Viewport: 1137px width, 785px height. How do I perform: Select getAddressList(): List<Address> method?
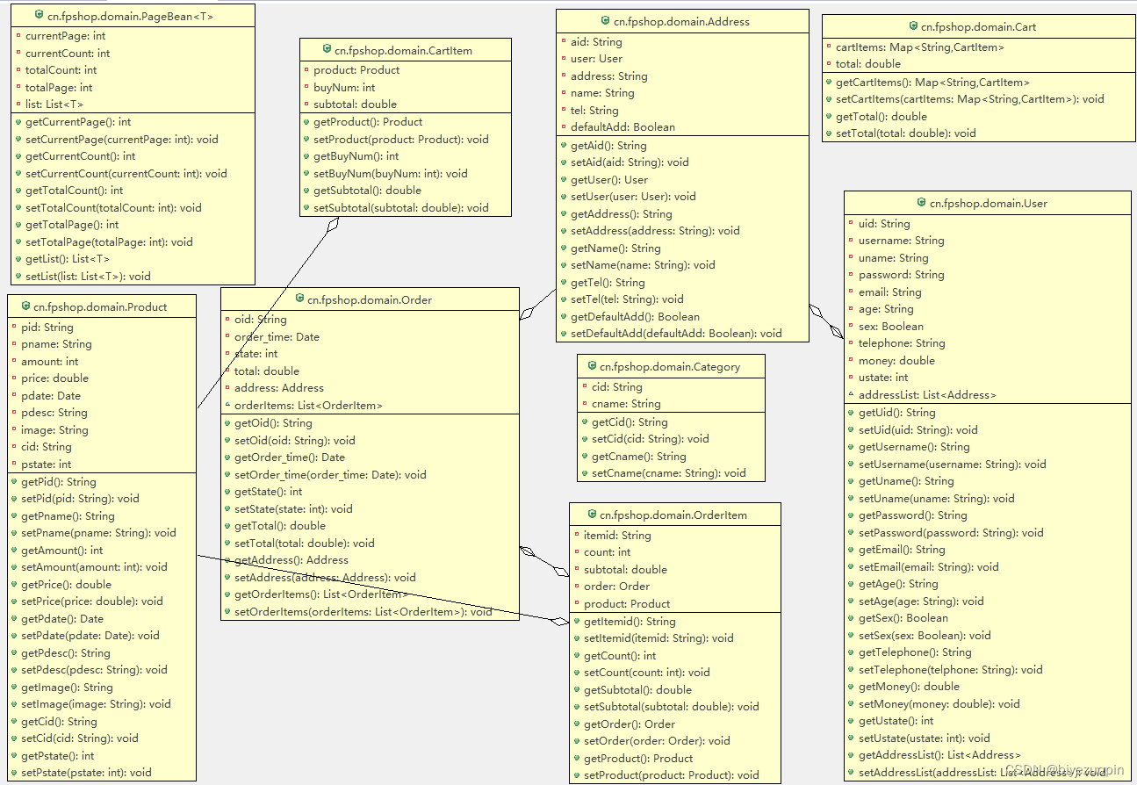[x=939, y=754]
